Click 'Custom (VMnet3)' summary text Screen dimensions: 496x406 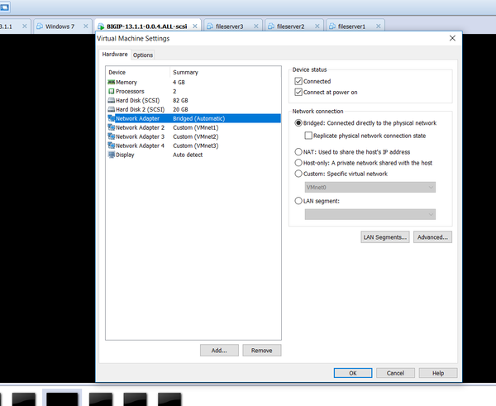coord(195,146)
